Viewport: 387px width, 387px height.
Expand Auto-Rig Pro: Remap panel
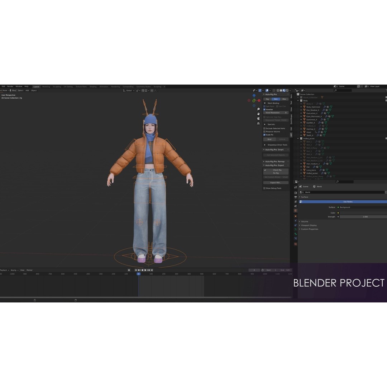(264, 161)
